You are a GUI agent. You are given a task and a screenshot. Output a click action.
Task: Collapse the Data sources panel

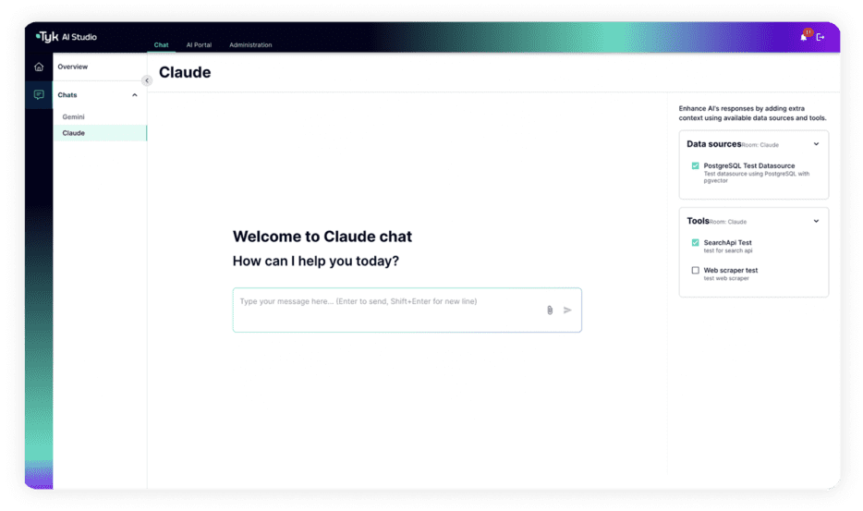click(x=816, y=144)
